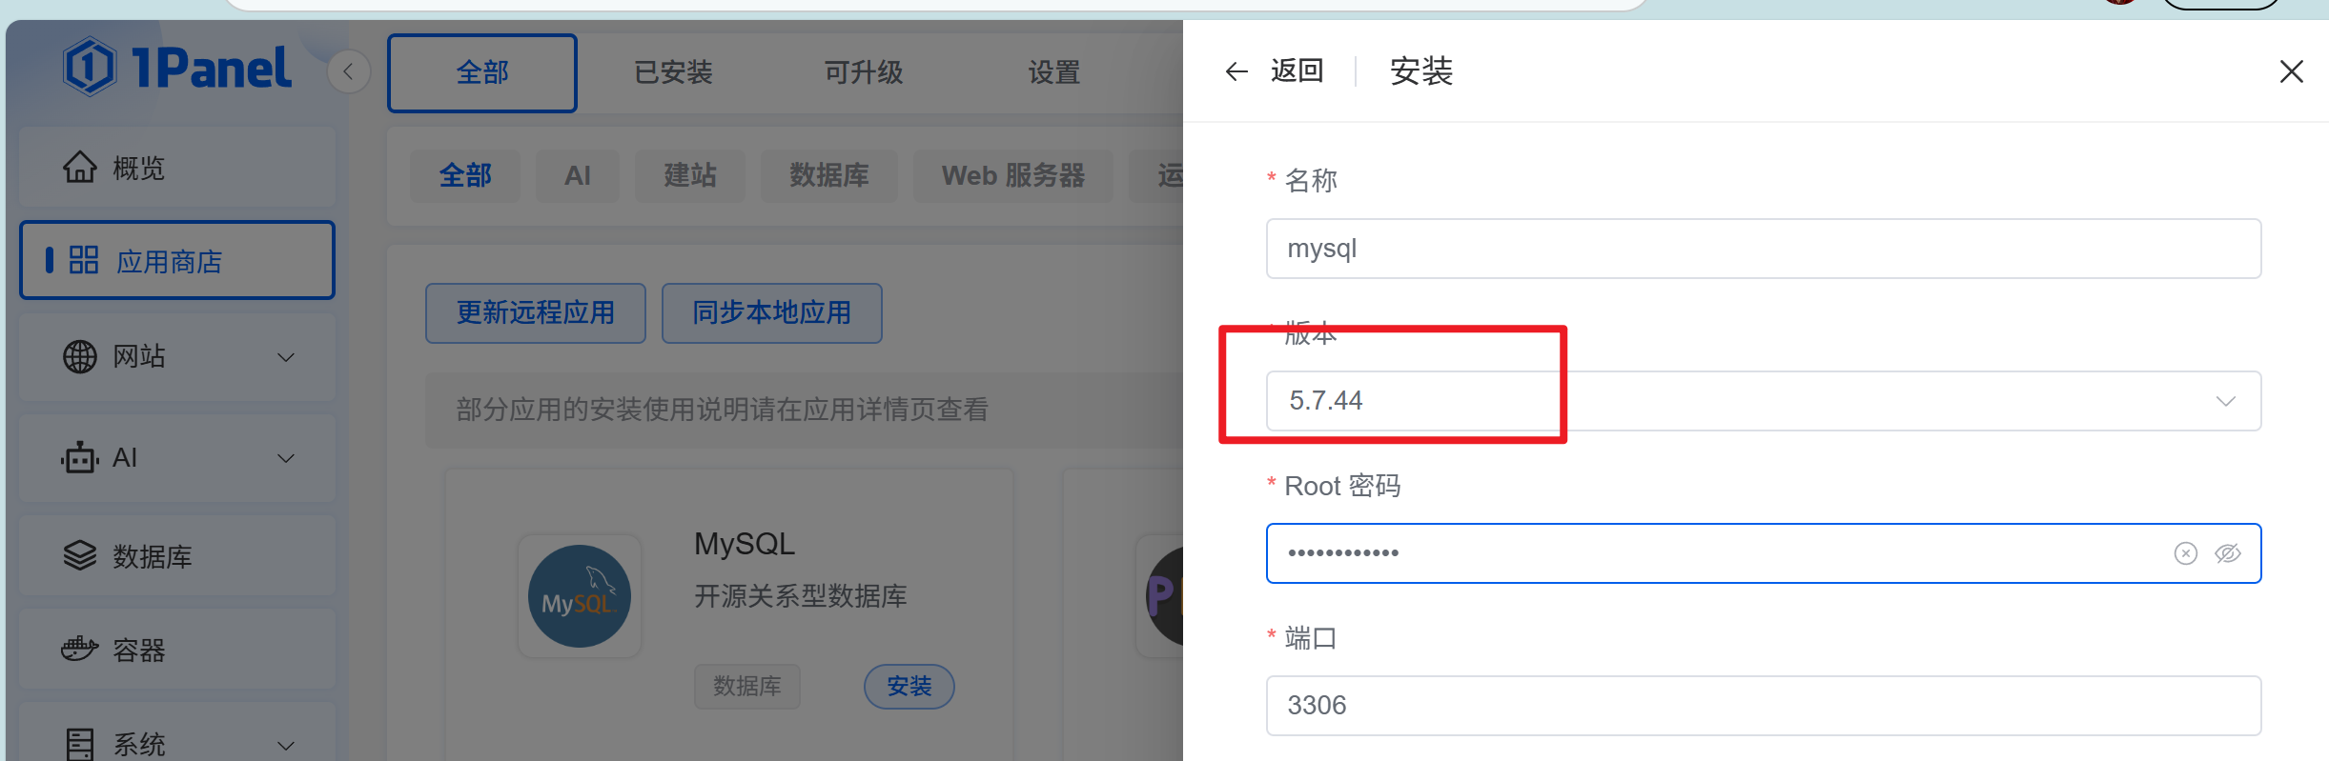Click the server icon beside 系统
2329x761 pixels.
80,744
